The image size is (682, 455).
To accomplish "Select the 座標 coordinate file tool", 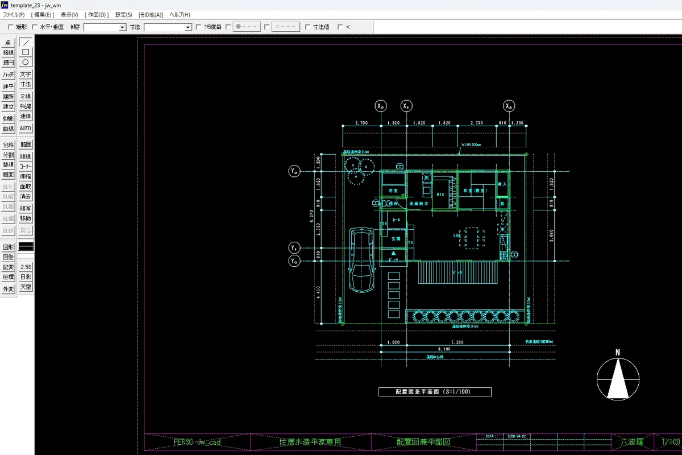I will tap(8, 277).
